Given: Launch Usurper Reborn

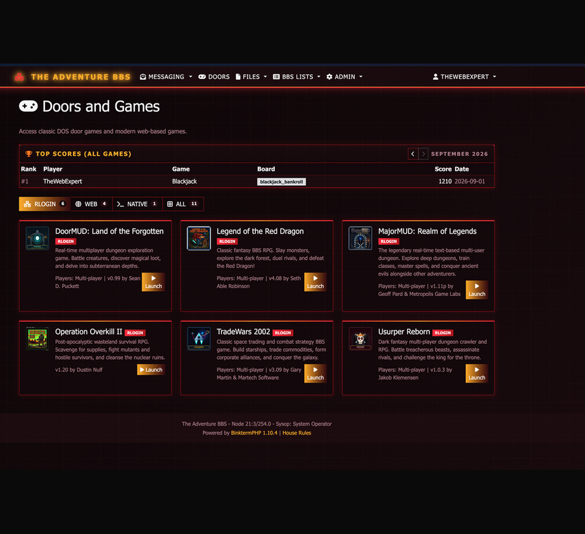Looking at the screenshot, I should coord(477,374).
